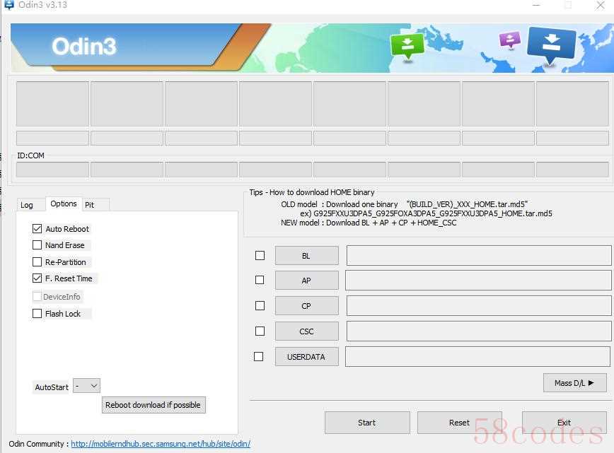
Task: Tick the checkbox beside the BL button
Action: tap(260, 255)
